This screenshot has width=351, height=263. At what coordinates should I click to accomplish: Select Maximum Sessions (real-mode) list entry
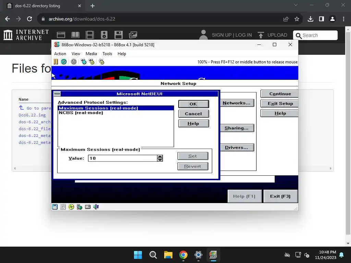(x=116, y=108)
